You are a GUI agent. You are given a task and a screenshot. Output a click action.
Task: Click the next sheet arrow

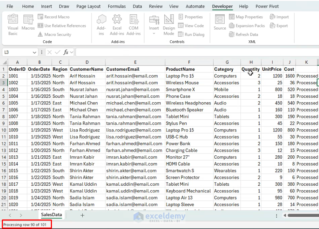click(21, 215)
